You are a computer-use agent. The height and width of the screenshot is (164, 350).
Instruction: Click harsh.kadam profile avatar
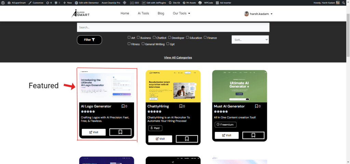click(x=246, y=14)
